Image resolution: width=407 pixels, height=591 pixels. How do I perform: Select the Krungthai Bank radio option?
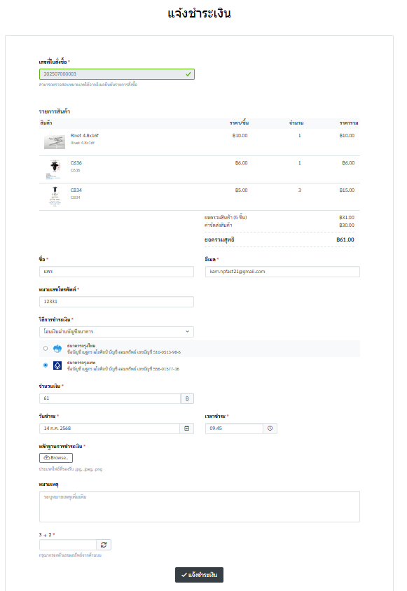click(x=46, y=349)
